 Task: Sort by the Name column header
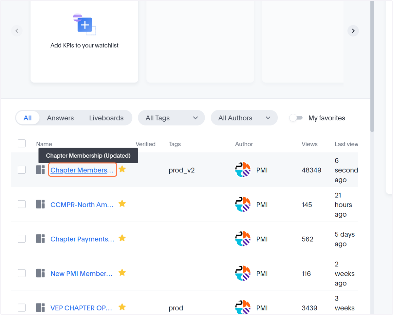pyautogui.click(x=44, y=144)
